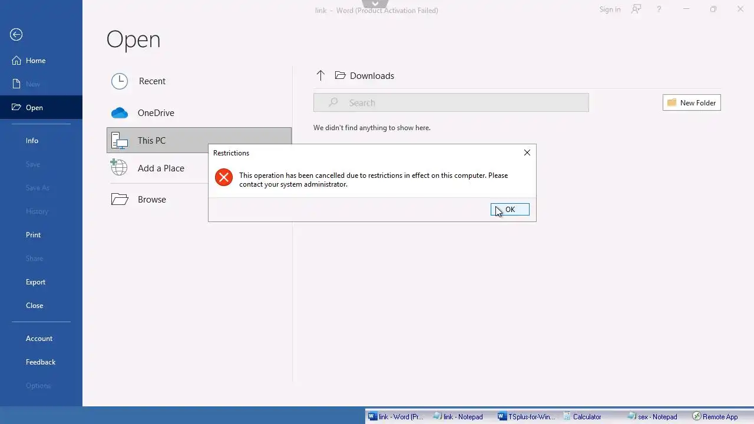Go up one folder level arrow
This screenshot has height=424, width=754.
(320, 75)
